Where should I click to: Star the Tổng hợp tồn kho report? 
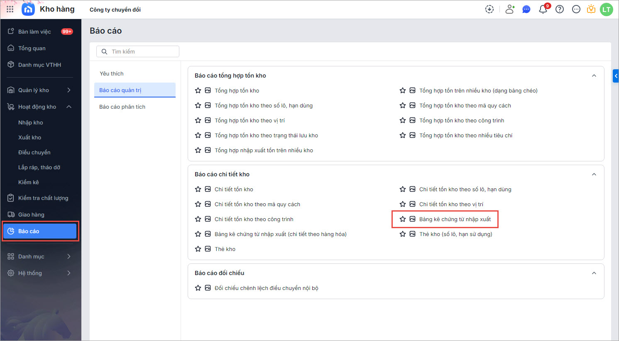198,90
